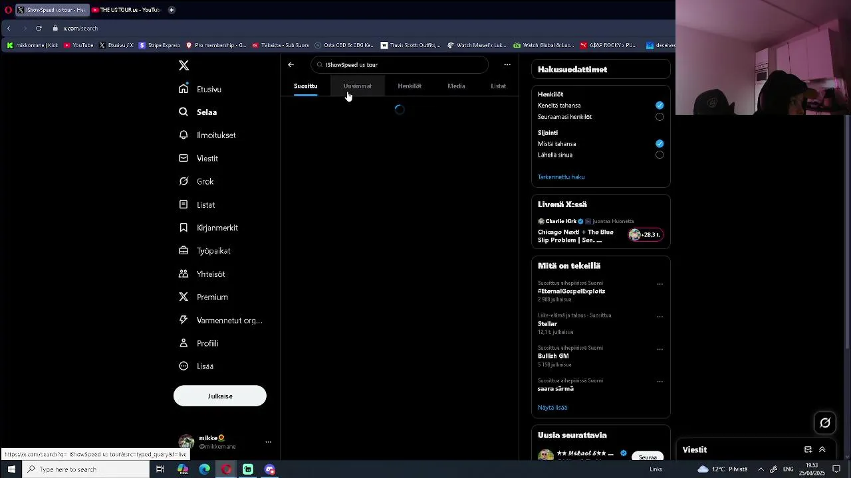
Task: Switch to THE US TOUR YouTube tab
Action: 126,10
